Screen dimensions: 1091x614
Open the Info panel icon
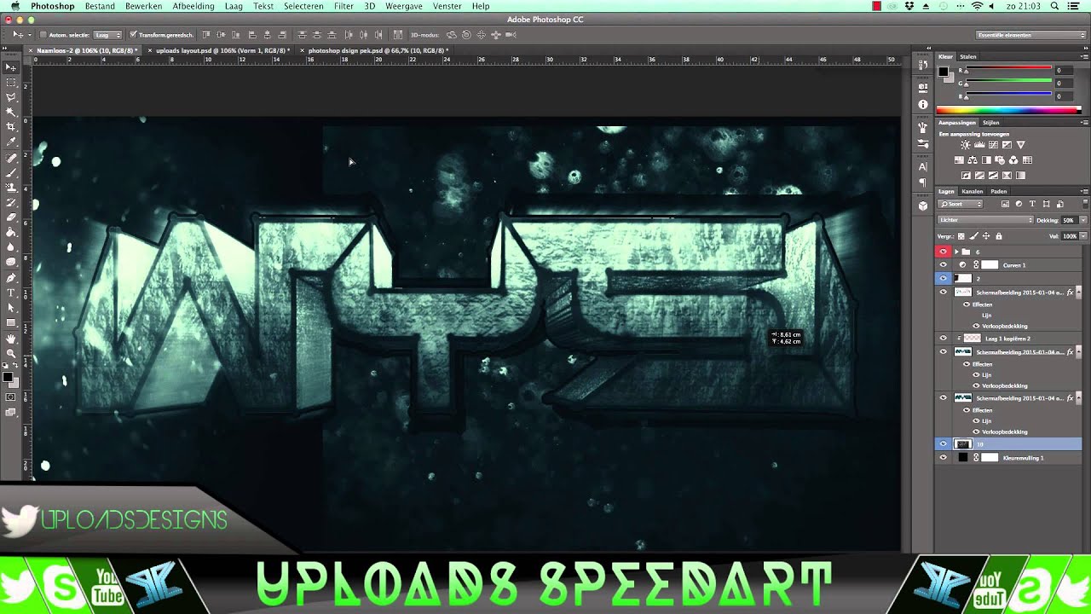(923, 104)
